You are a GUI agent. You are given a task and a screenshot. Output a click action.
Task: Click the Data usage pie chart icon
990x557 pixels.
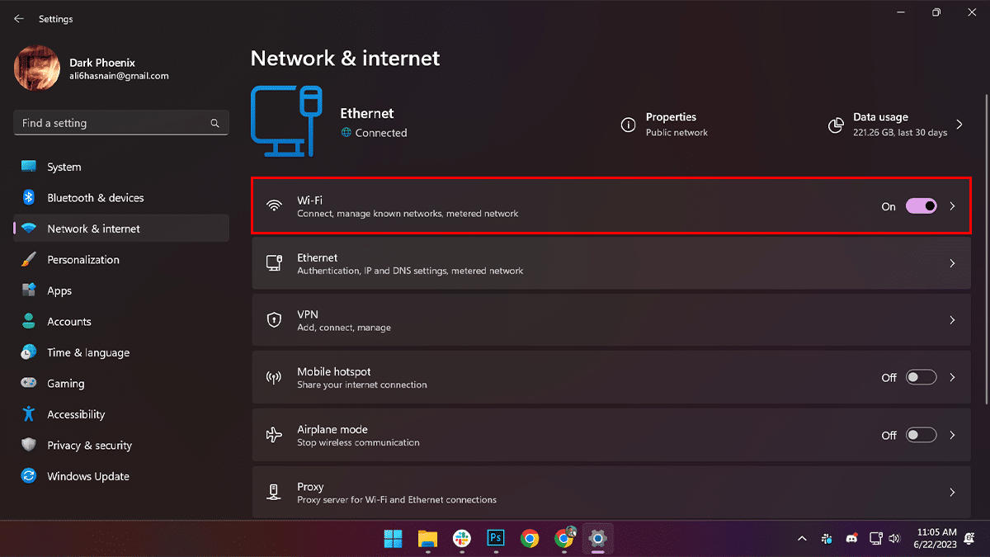point(836,125)
